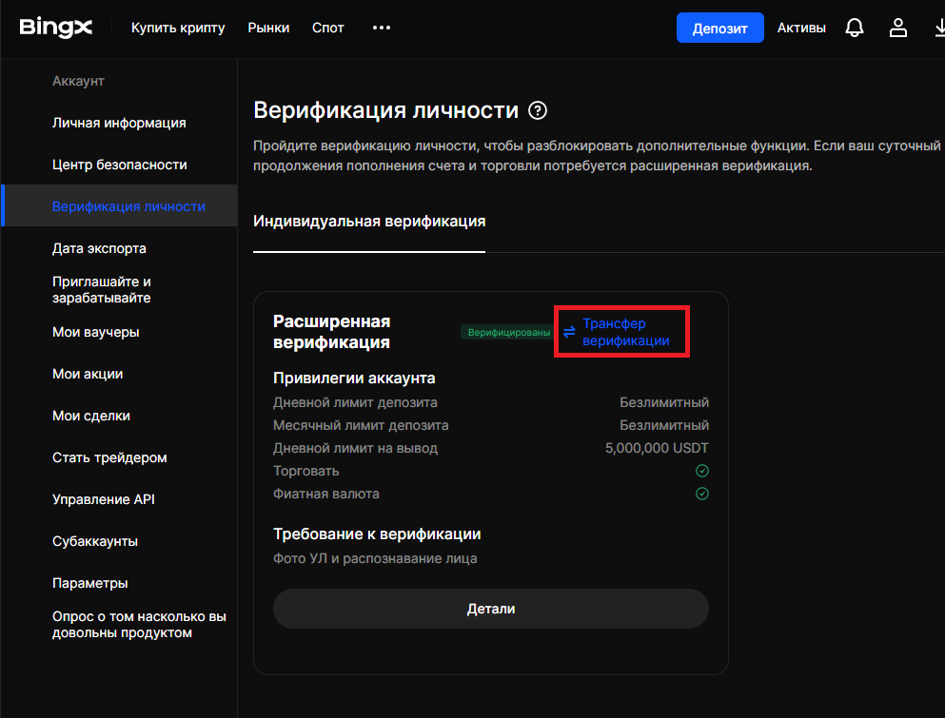The width and height of the screenshot is (945, 718).
Task: Click the transfer arrows icon
Action: (569, 332)
